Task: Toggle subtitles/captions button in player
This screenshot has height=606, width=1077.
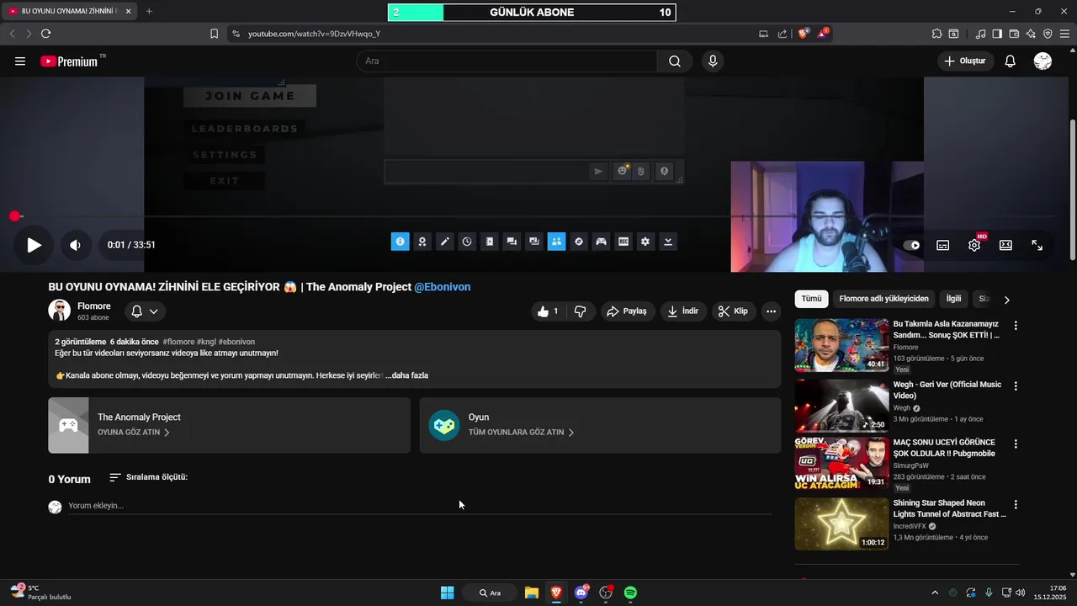Action: point(943,245)
